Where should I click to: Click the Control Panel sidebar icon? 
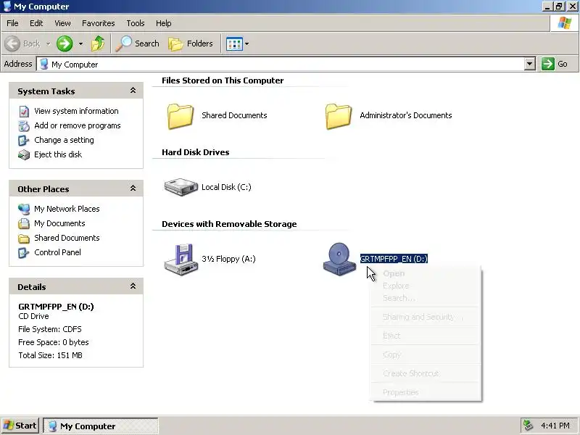24,252
